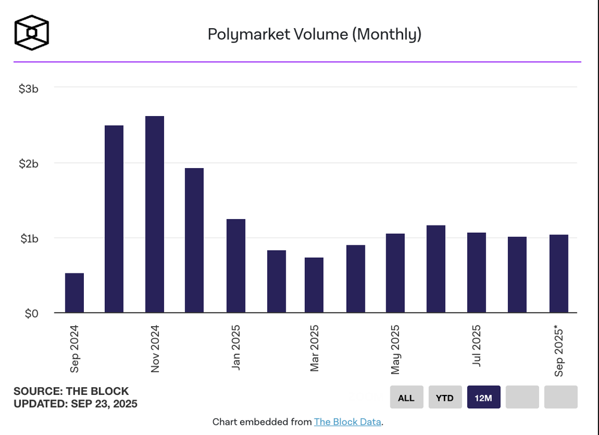
Task: Click the Sep 2025* volume bar
Action: (559, 273)
